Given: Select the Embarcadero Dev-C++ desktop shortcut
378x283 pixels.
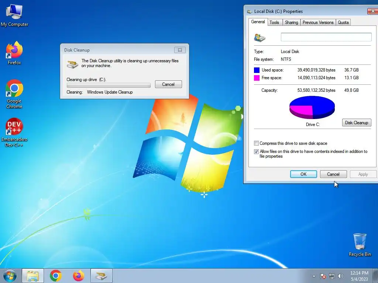Looking at the screenshot, I should click(x=14, y=132).
